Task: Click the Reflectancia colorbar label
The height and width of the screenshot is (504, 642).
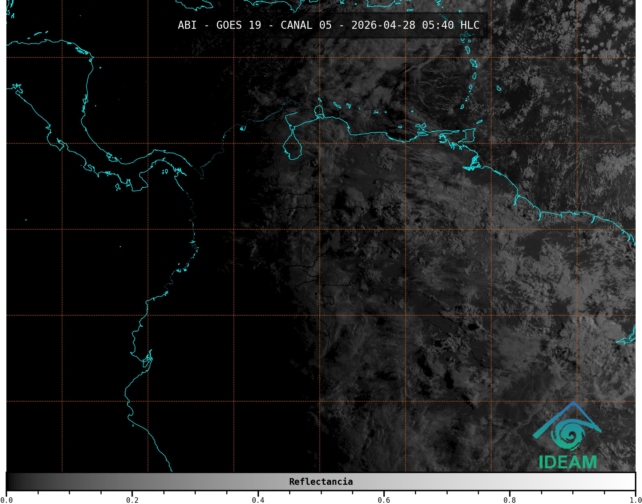Action: tap(321, 482)
